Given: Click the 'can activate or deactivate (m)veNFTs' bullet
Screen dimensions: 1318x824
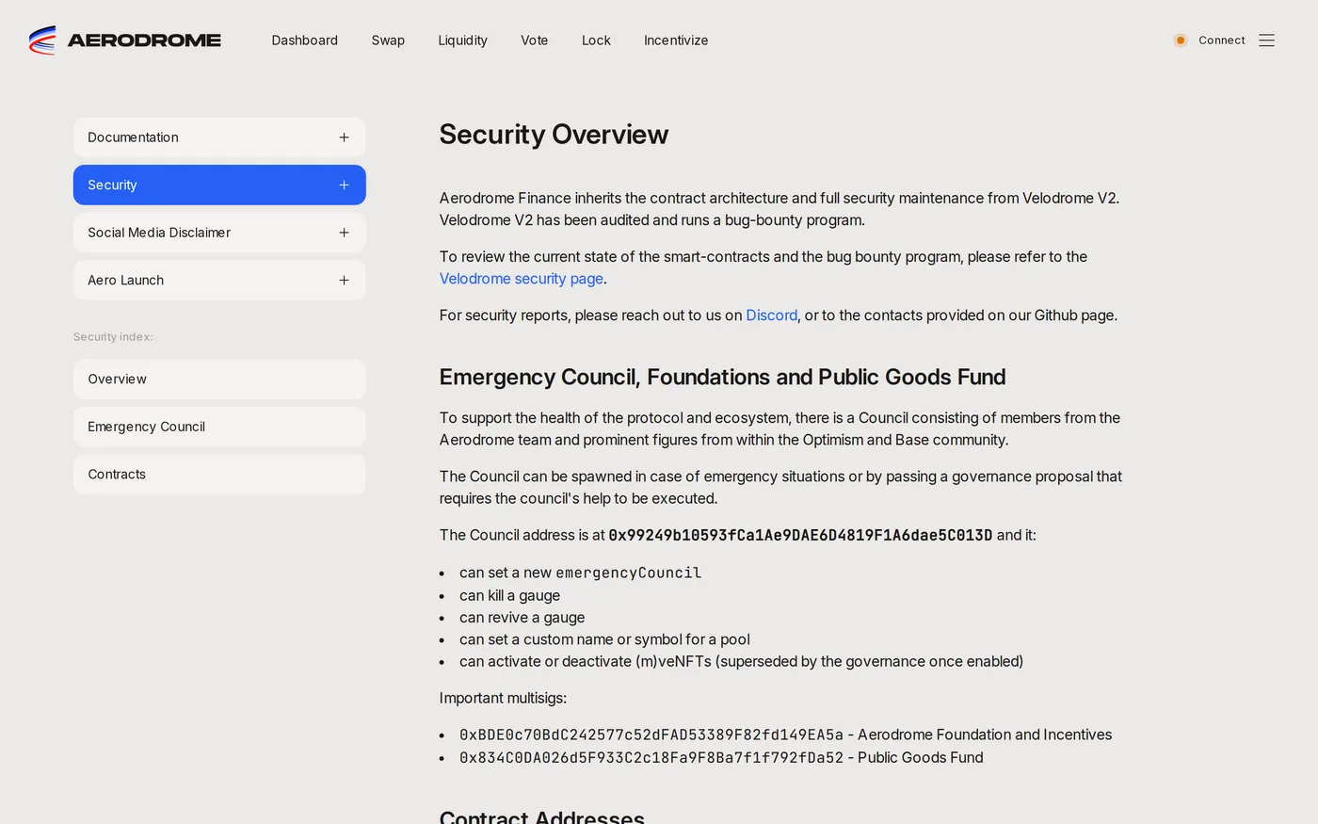Looking at the screenshot, I should (741, 661).
